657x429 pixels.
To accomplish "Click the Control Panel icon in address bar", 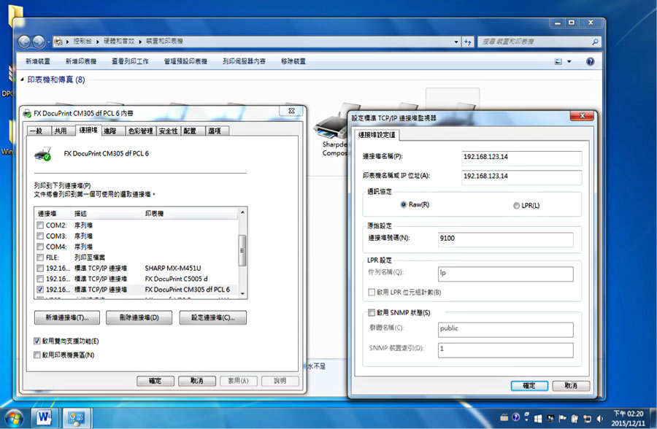I will 58,42.
